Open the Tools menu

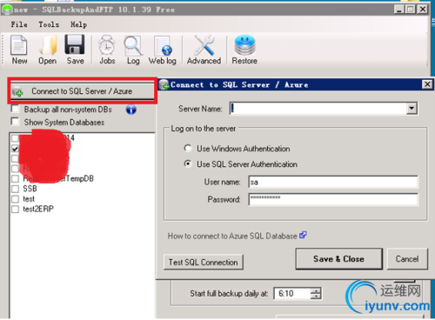[49, 24]
